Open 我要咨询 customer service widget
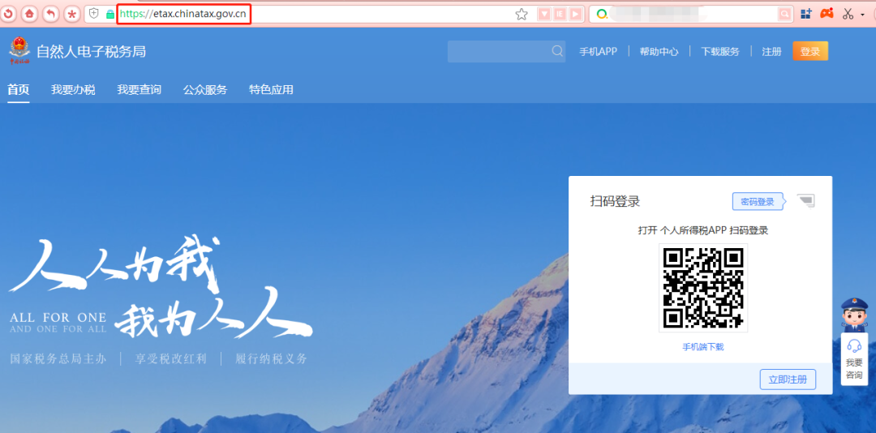The image size is (876, 433). 854,359
